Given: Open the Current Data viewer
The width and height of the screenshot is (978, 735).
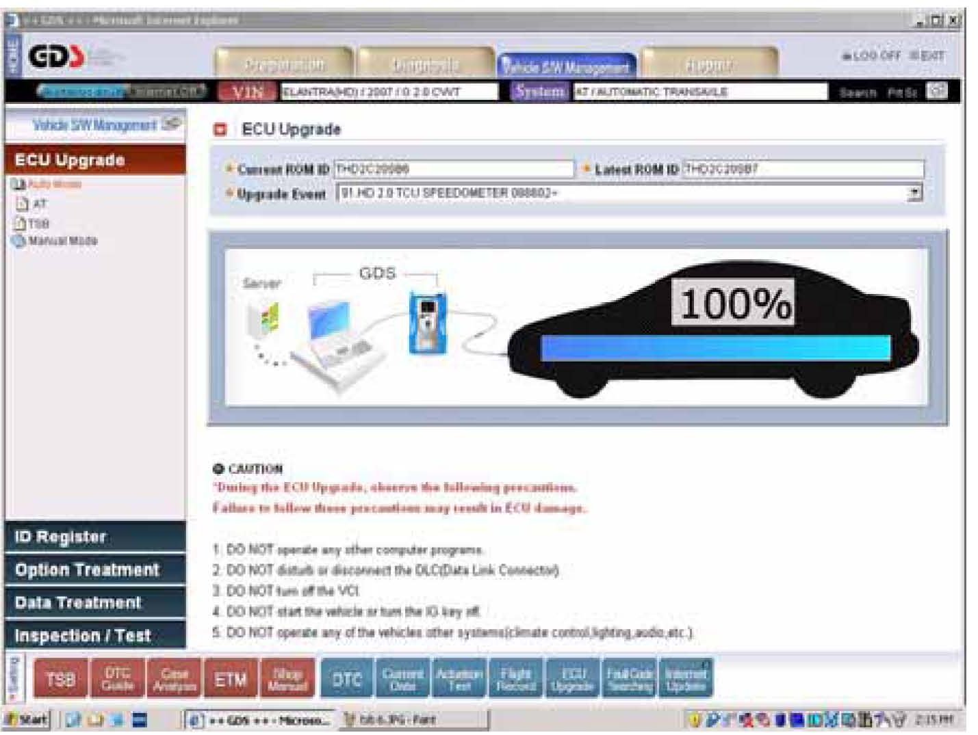Looking at the screenshot, I should click(402, 678).
